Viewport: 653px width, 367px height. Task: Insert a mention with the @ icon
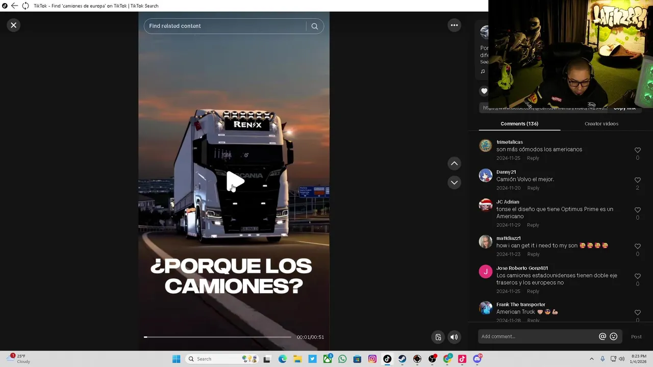(x=602, y=336)
